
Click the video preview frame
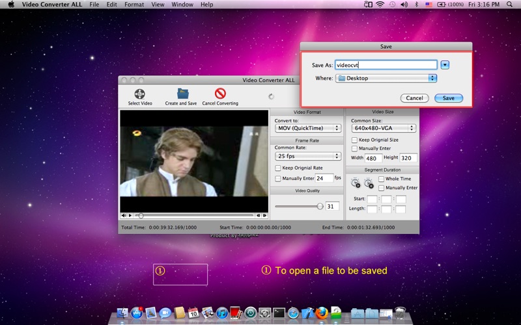point(194,161)
